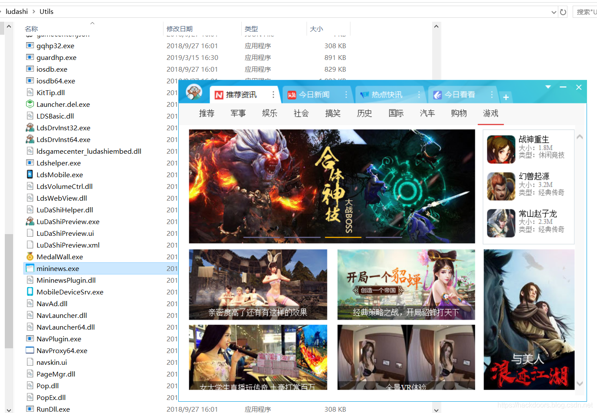Screen dimensions: 597x413
Task: Select the 历史 news category
Action: click(x=364, y=113)
